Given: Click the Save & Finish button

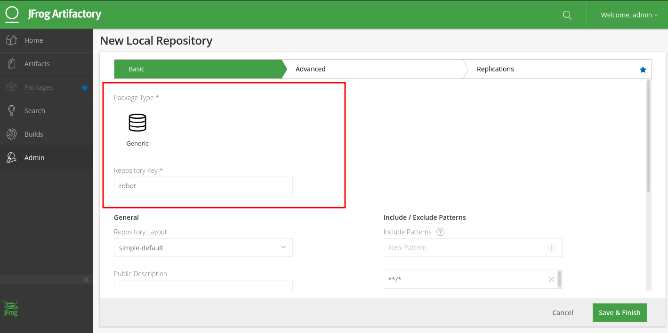Looking at the screenshot, I should (x=620, y=313).
